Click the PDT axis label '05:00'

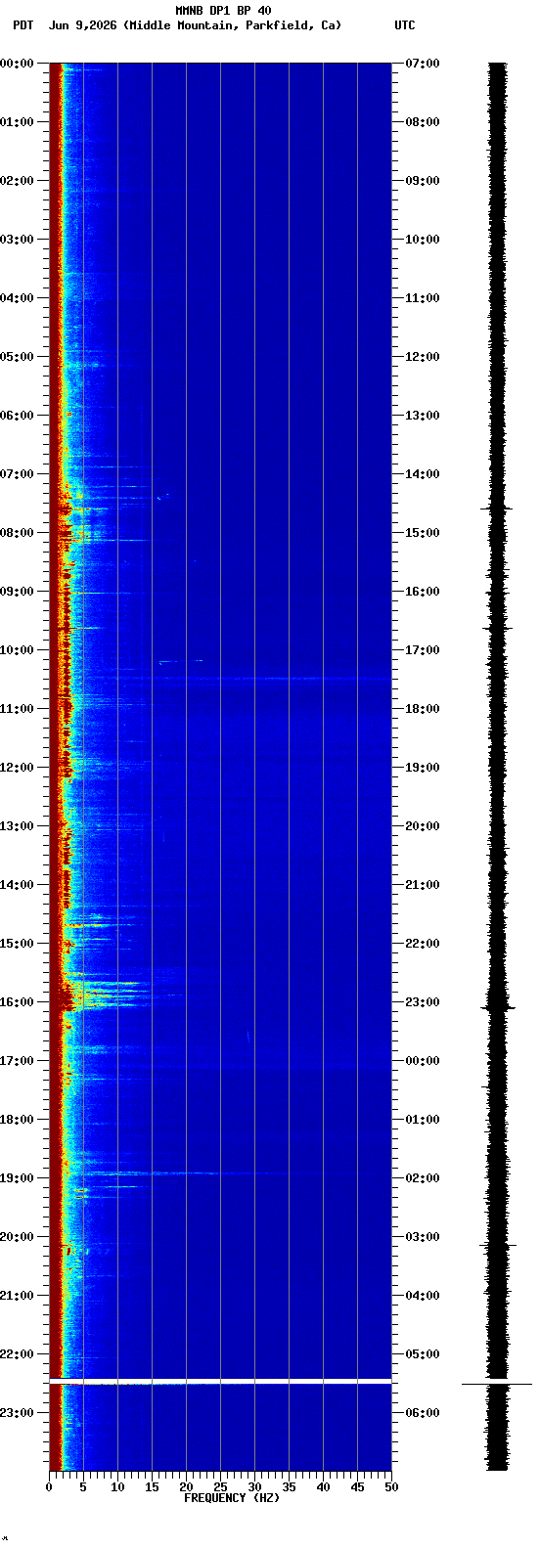(17, 357)
